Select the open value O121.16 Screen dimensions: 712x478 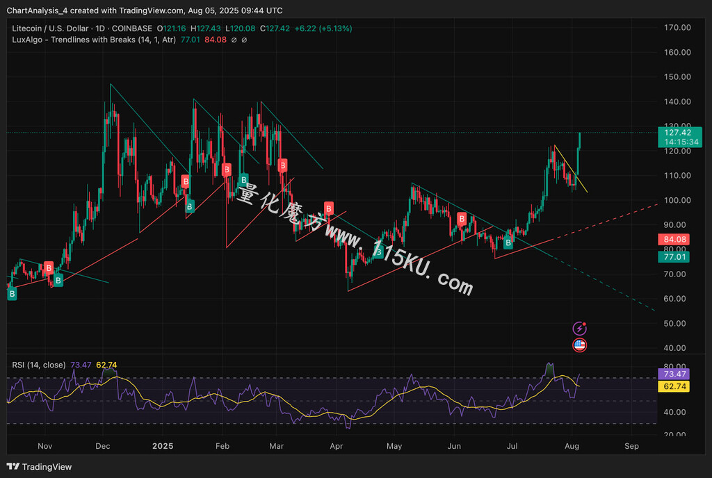pyautogui.click(x=171, y=28)
